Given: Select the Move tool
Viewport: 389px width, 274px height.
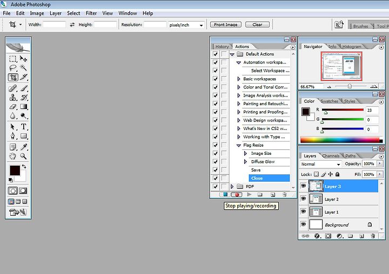Looking at the screenshot, I should pos(24,59).
